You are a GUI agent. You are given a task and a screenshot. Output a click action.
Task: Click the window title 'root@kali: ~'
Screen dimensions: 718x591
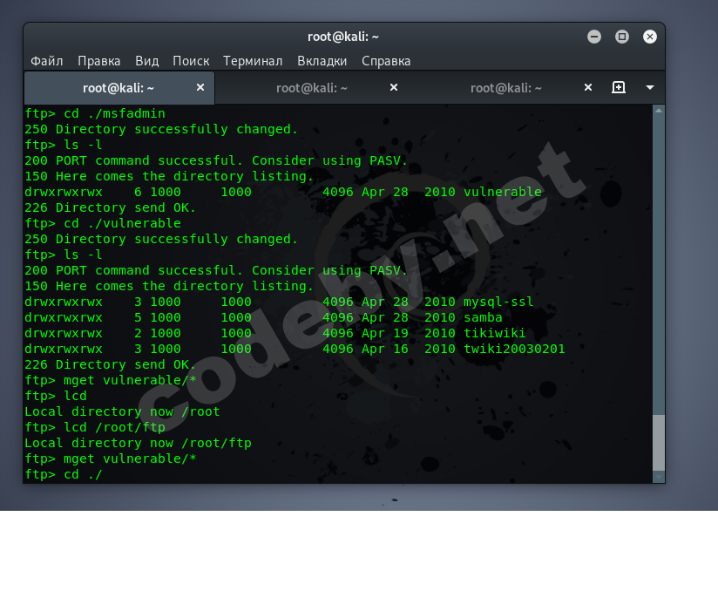(x=343, y=37)
